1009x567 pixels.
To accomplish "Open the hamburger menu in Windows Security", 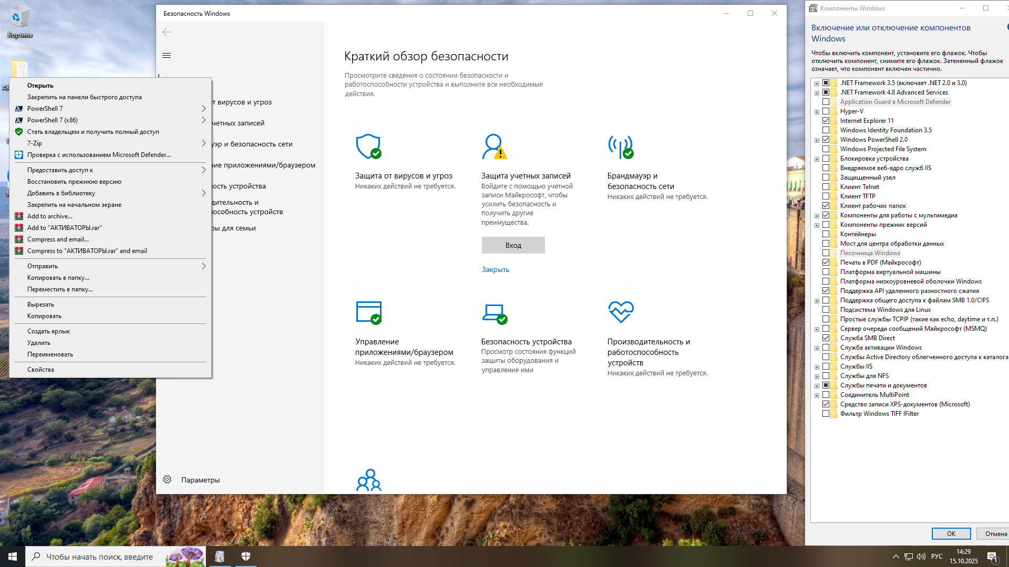I will click(167, 56).
